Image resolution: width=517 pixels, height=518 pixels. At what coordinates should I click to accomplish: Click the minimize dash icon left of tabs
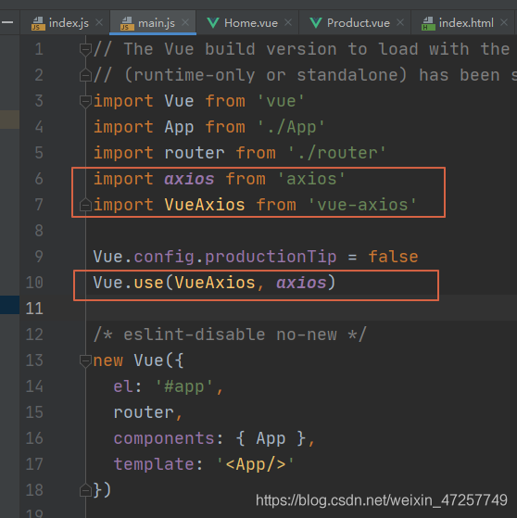point(7,22)
